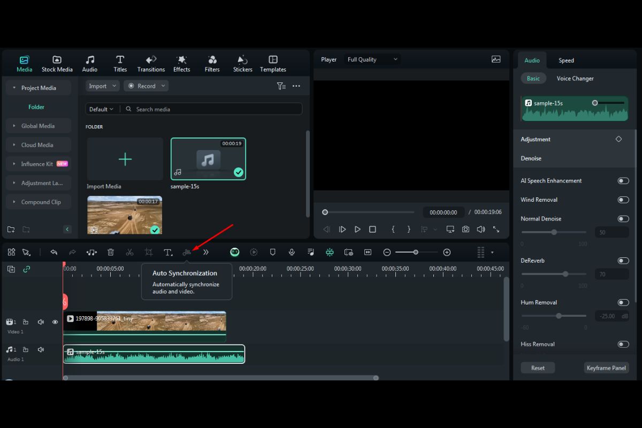The width and height of the screenshot is (642, 428).
Task: Add a marker with the shield marker icon
Action: tap(272, 253)
